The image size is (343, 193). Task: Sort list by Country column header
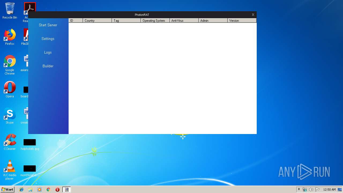97,20
